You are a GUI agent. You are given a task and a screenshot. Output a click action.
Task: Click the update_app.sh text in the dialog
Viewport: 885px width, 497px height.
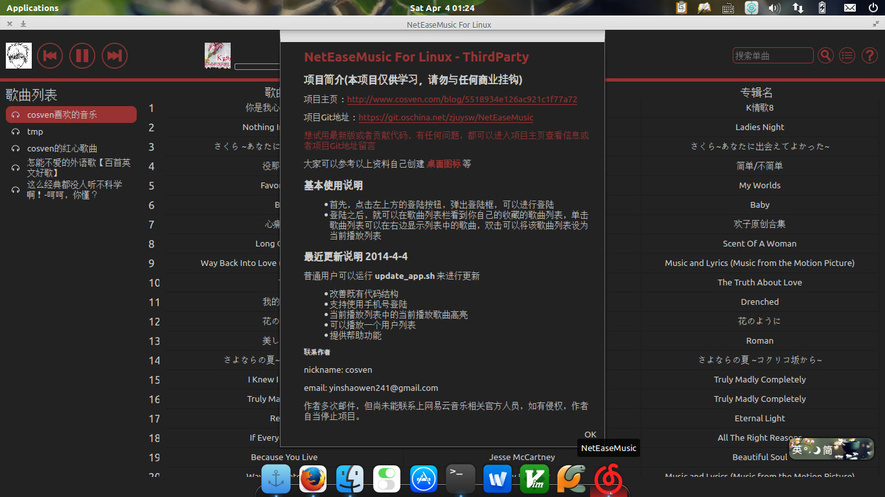pyautogui.click(x=405, y=276)
